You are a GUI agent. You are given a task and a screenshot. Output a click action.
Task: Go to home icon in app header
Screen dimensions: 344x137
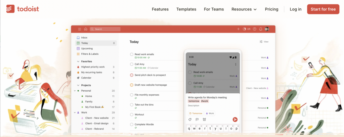[x=86, y=29]
